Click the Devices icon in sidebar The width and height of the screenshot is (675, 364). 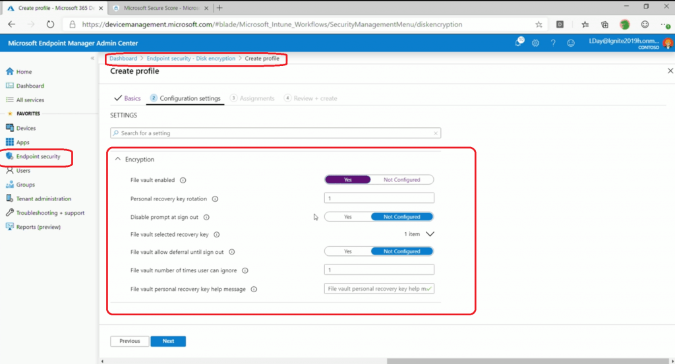10,128
